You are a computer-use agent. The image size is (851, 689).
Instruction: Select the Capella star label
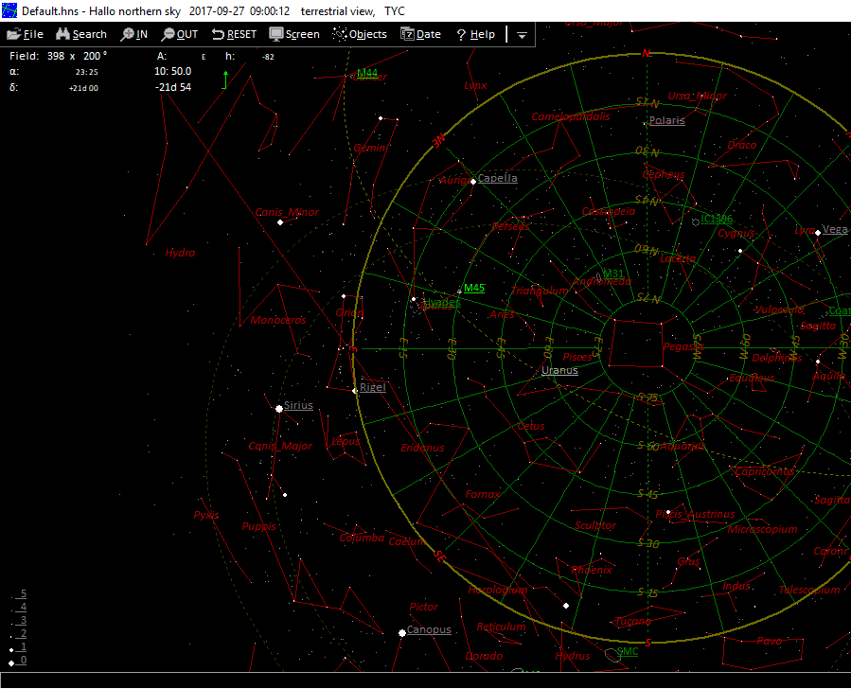pyautogui.click(x=497, y=178)
